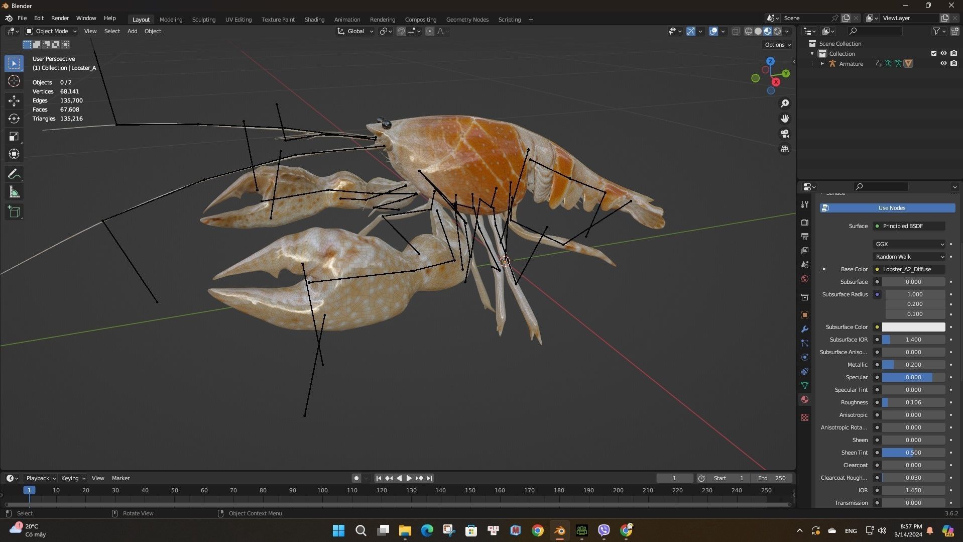
Task: Open the viewport Options dropdown
Action: point(778,45)
